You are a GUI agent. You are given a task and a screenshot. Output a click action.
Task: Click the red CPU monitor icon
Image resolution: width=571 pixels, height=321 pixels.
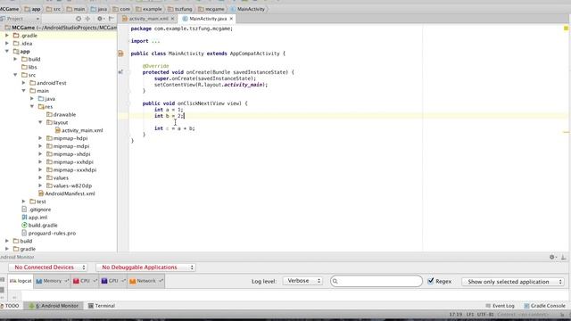[76, 281]
